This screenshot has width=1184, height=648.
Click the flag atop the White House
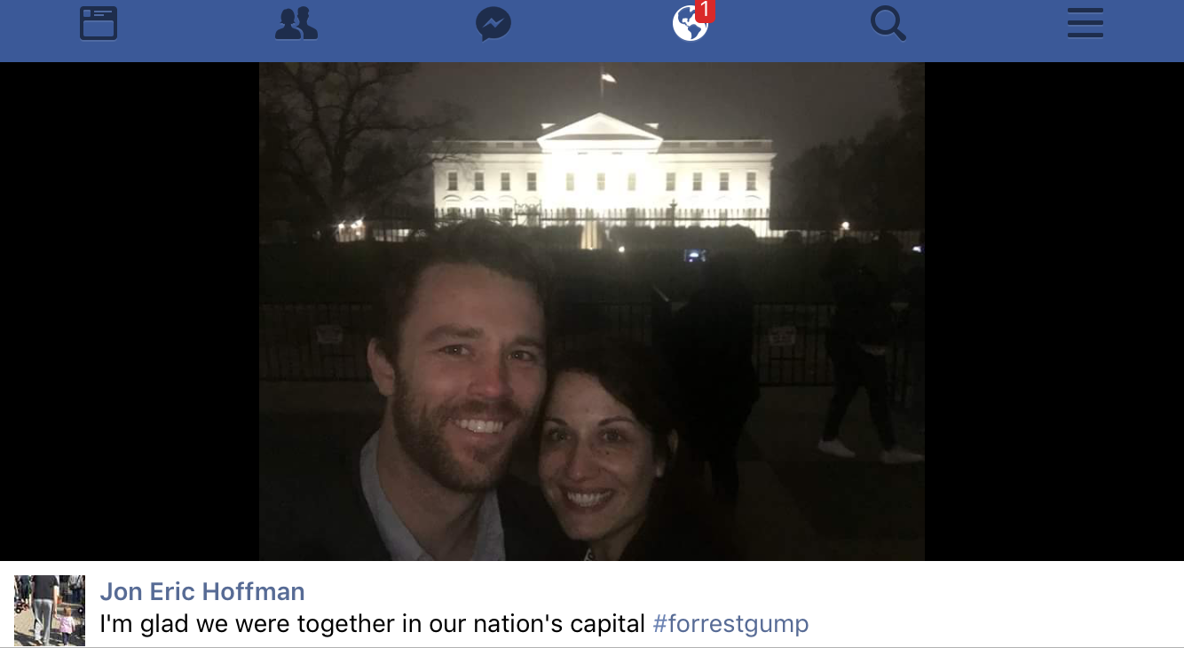coord(607,78)
